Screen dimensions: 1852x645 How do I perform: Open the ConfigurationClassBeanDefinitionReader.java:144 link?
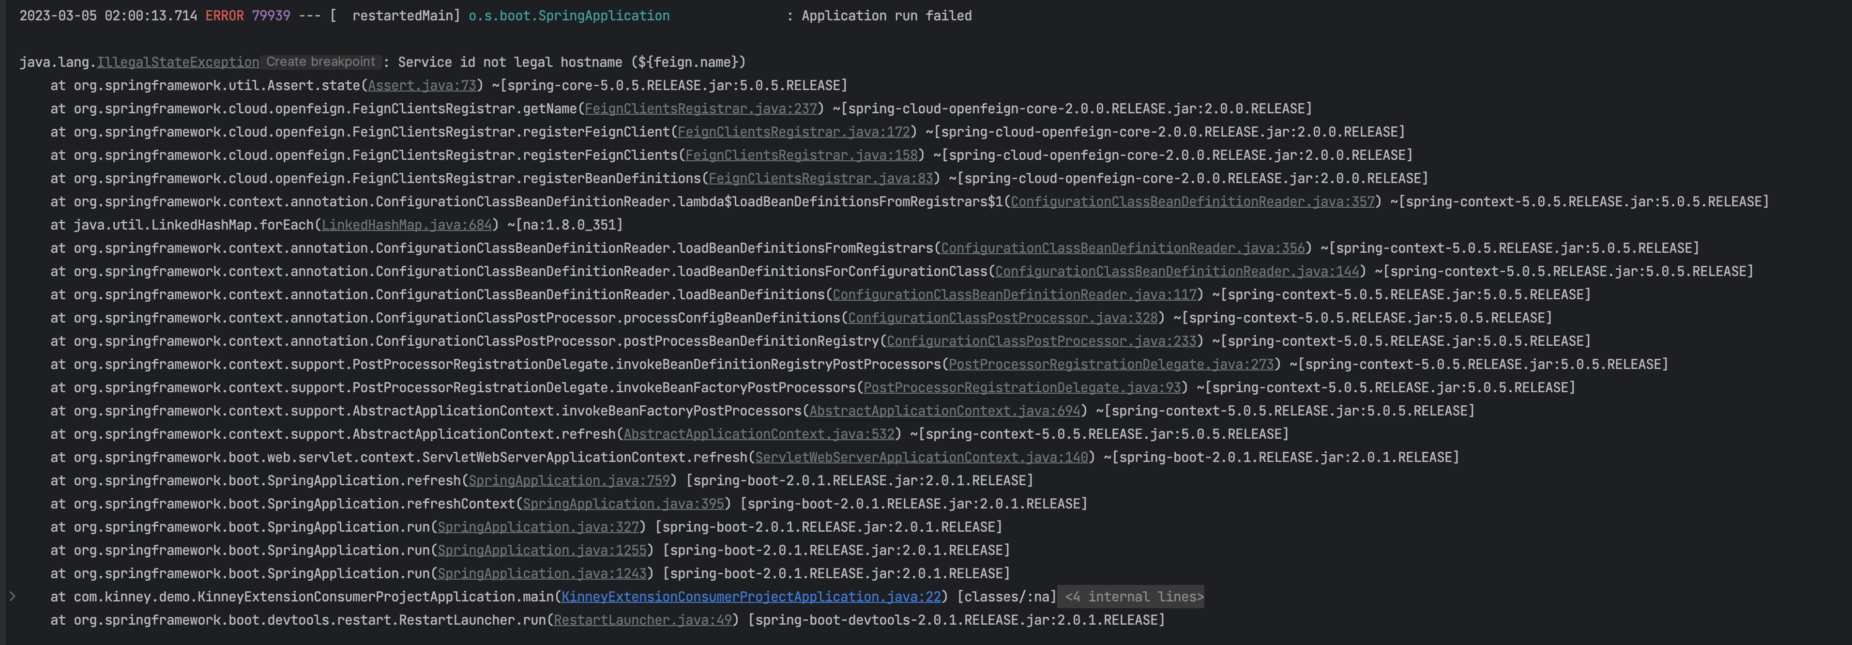coord(1177,272)
